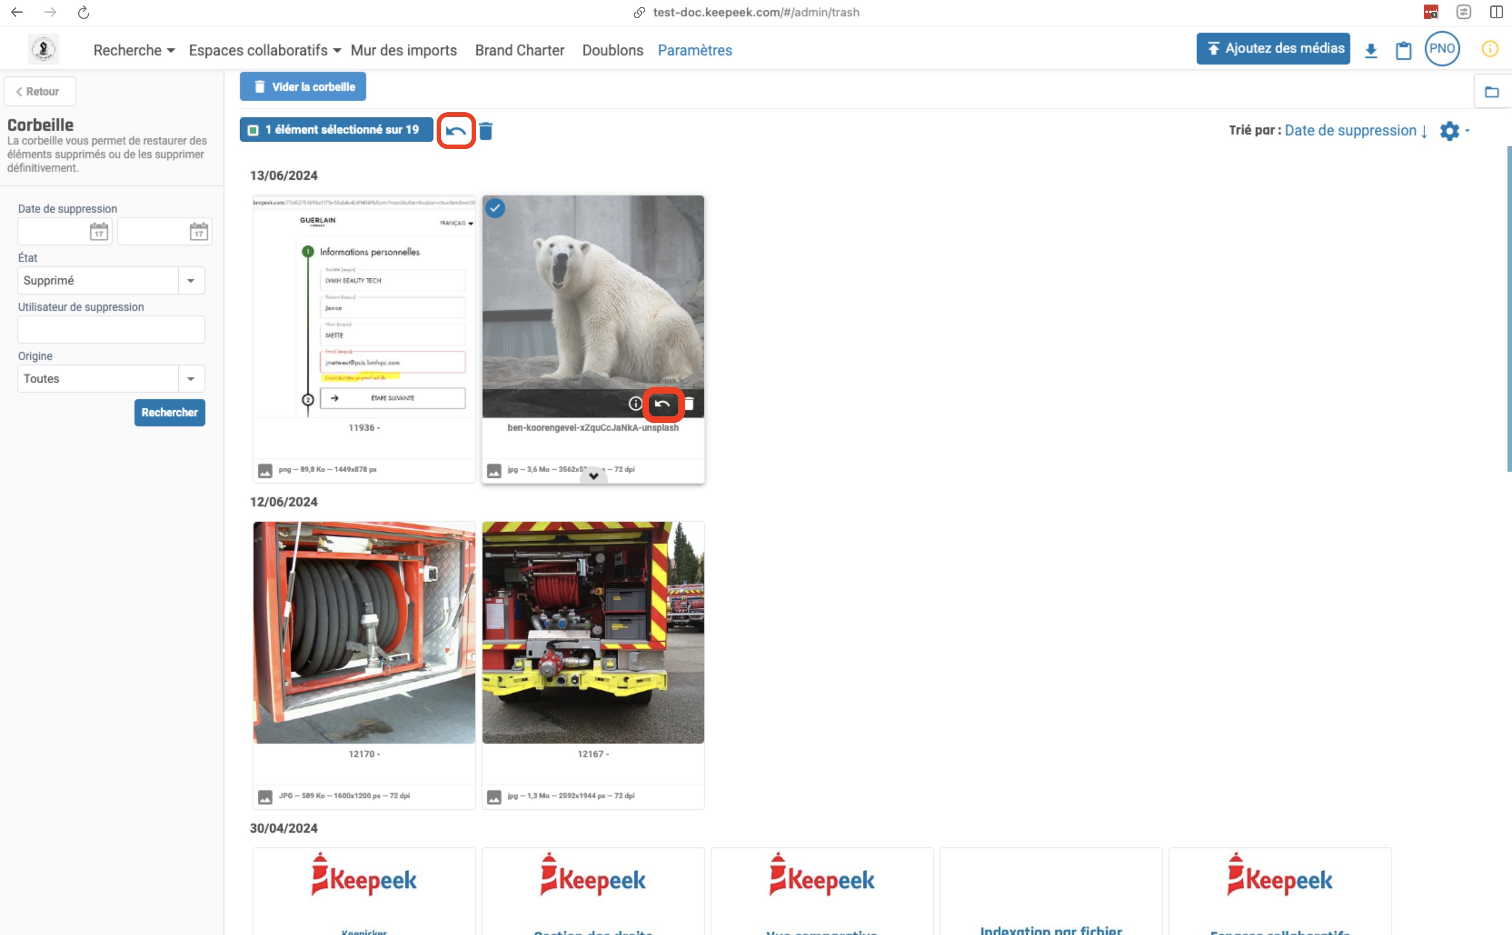Viewport: 1512px width, 935px height.
Task: Open the Indexation par fichier Keepeek thumbnail
Action: (1051, 892)
